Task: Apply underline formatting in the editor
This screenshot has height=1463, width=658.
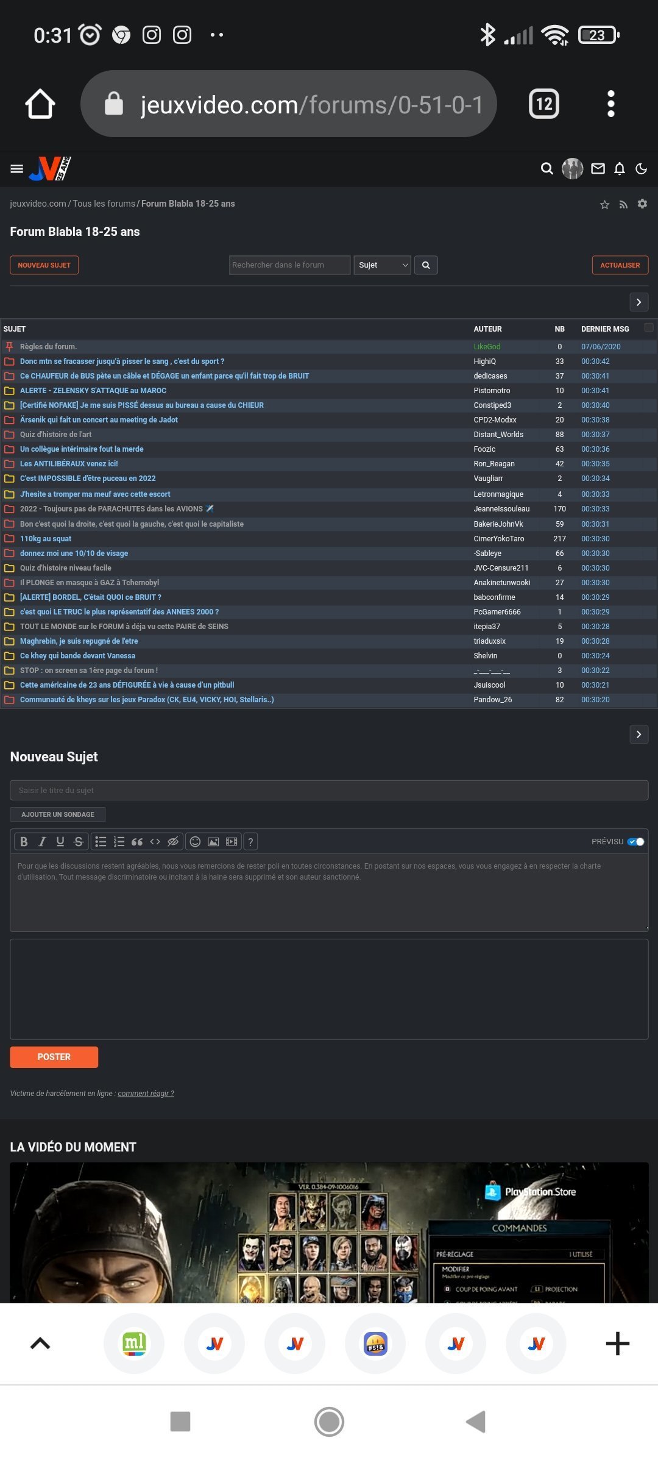Action: (60, 842)
